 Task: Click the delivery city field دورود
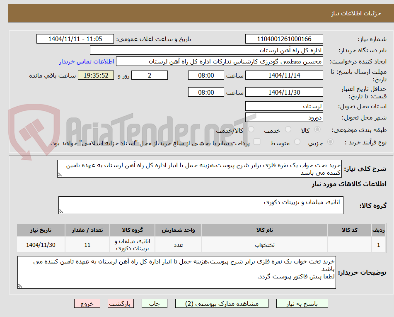pos(284,117)
